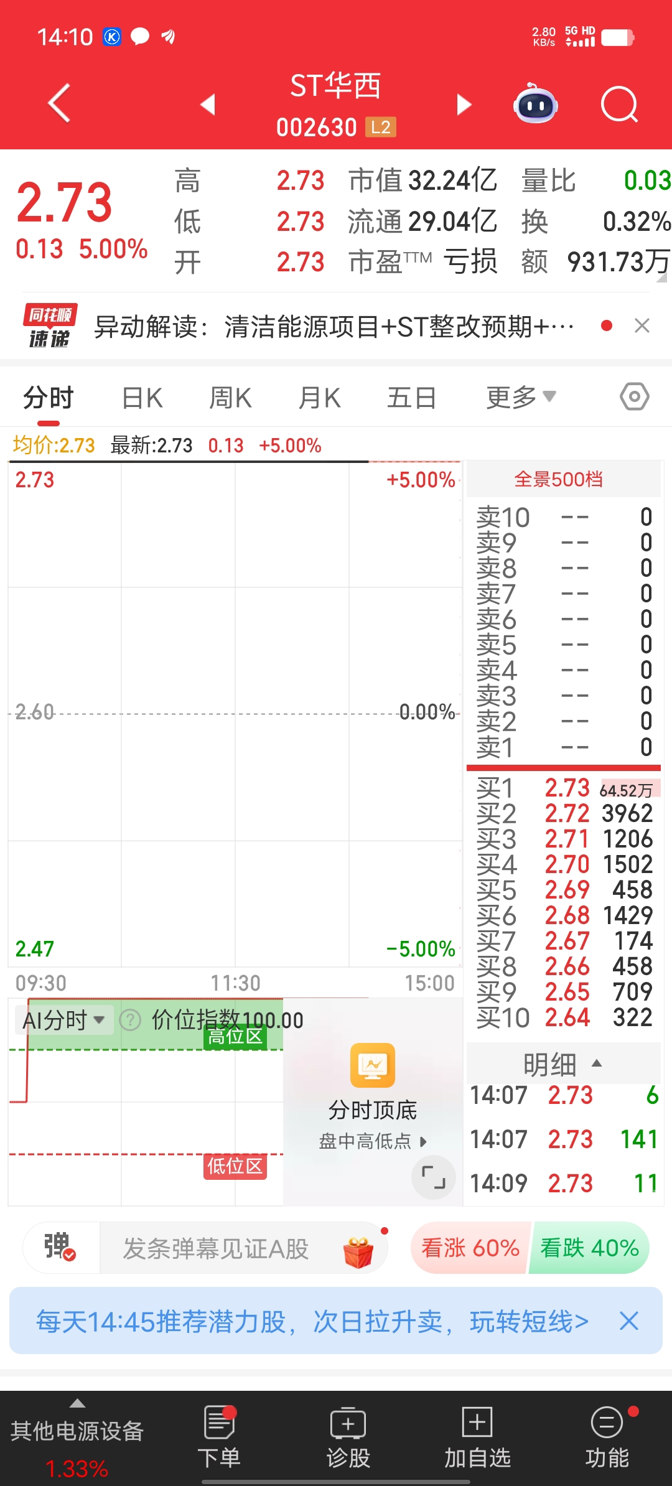Add stock via 加自选
This screenshot has width=672, height=1486.
[477, 1437]
